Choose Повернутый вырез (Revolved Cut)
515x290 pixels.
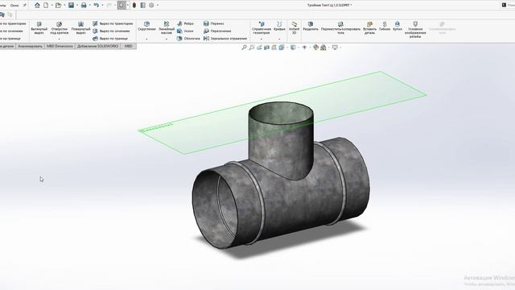(x=80, y=28)
